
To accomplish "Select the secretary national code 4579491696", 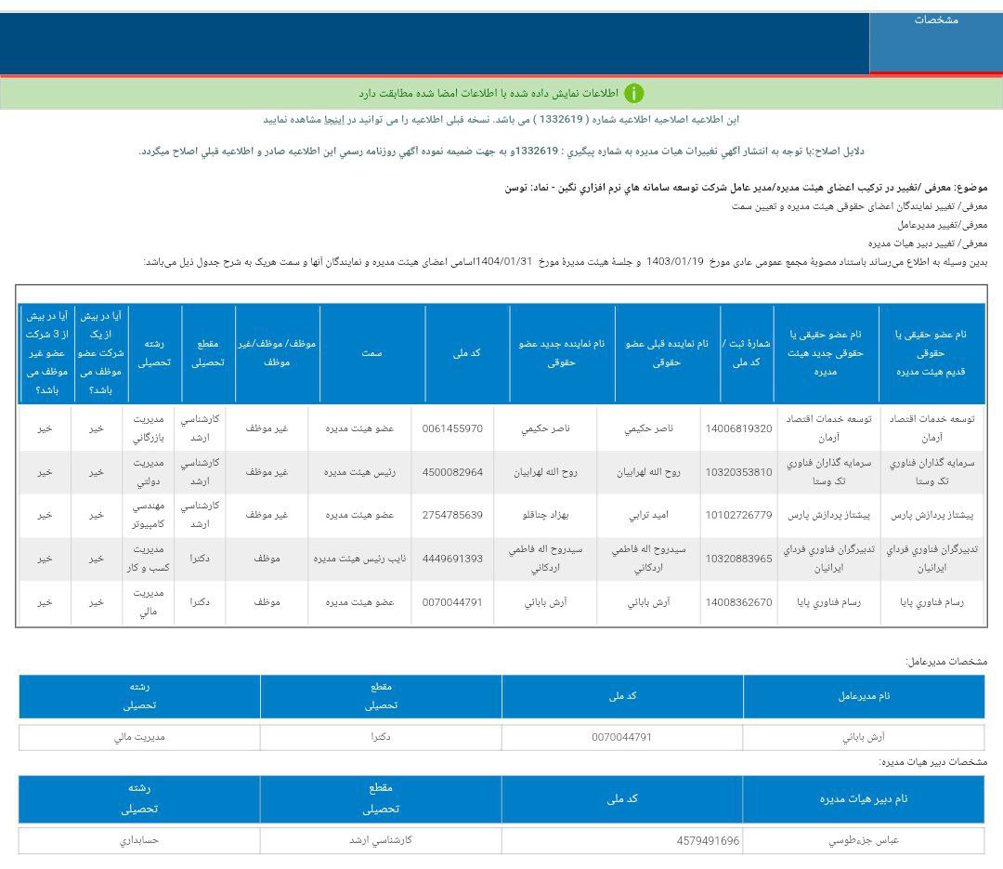I will coord(708,841).
